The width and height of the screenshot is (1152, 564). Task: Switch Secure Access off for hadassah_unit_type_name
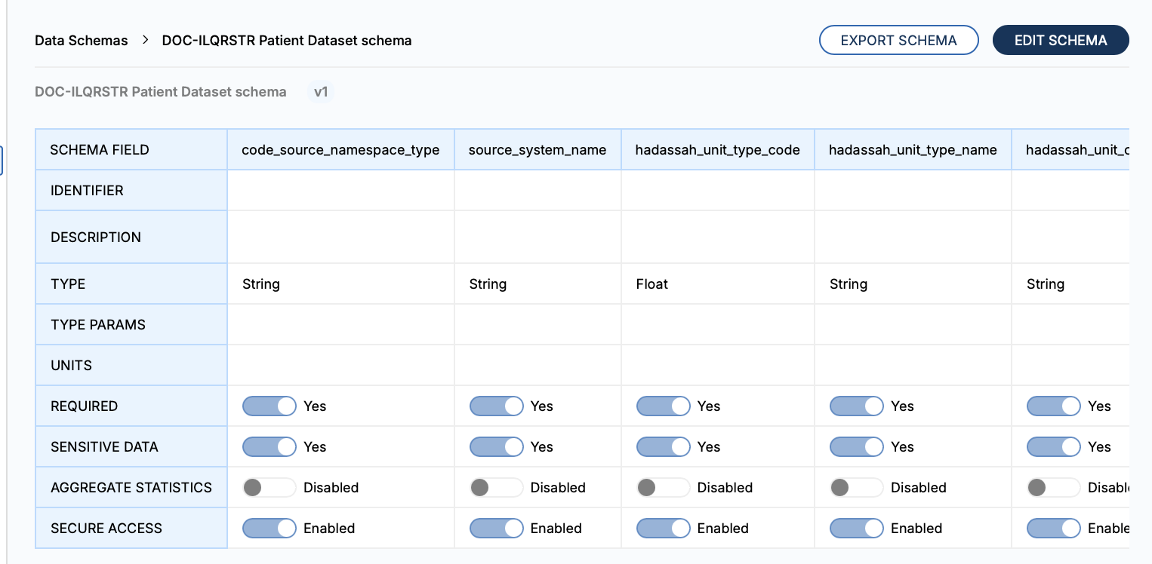click(857, 529)
